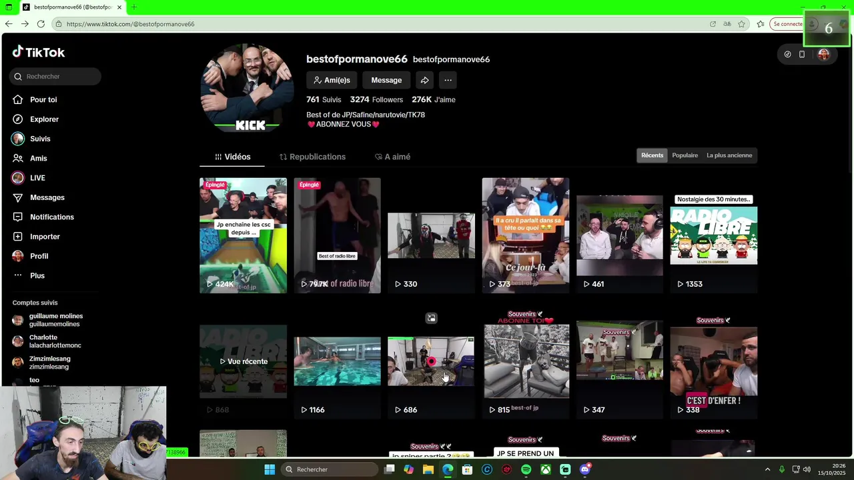Open the Suivis sidebar item
This screenshot has width=854, height=480.
pos(40,139)
